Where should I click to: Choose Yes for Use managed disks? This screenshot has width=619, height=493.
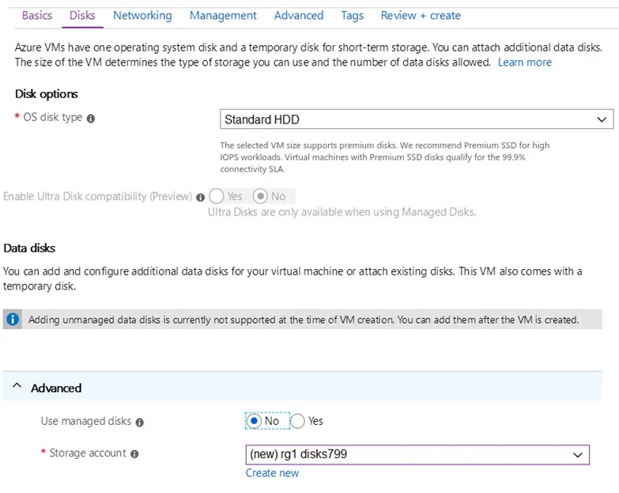click(297, 421)
